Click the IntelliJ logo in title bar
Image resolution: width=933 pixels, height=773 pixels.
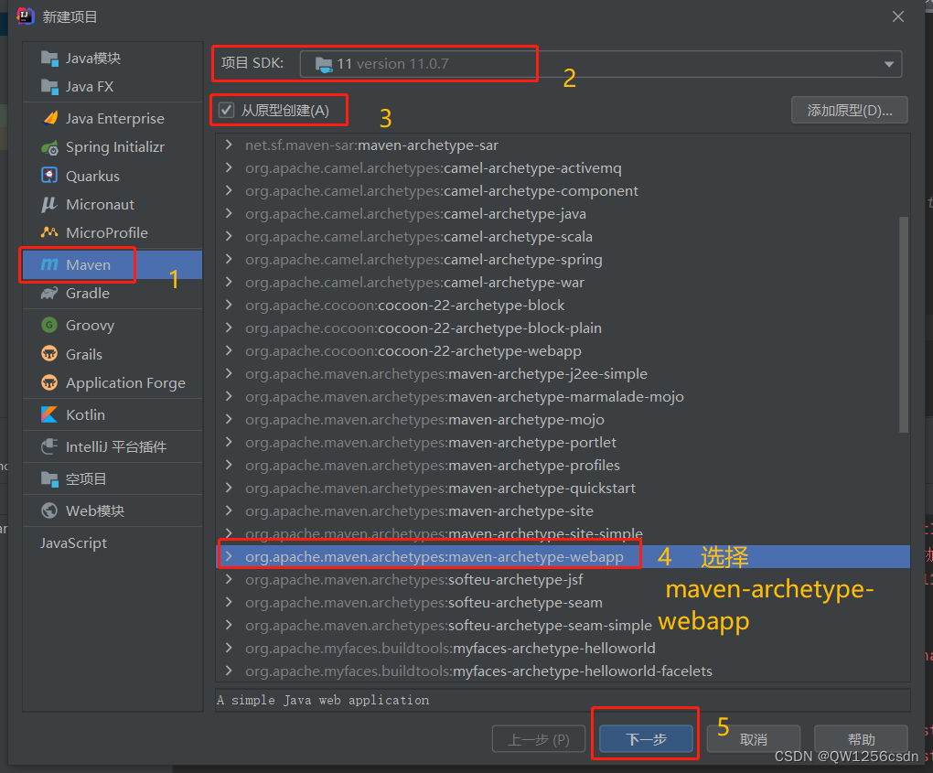tap(26, 16)
